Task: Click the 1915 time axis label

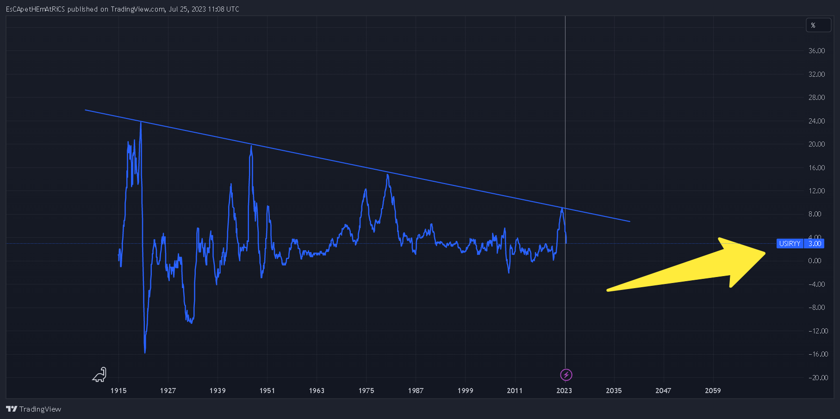Action: pyautogui.click(x=118, y=391)
